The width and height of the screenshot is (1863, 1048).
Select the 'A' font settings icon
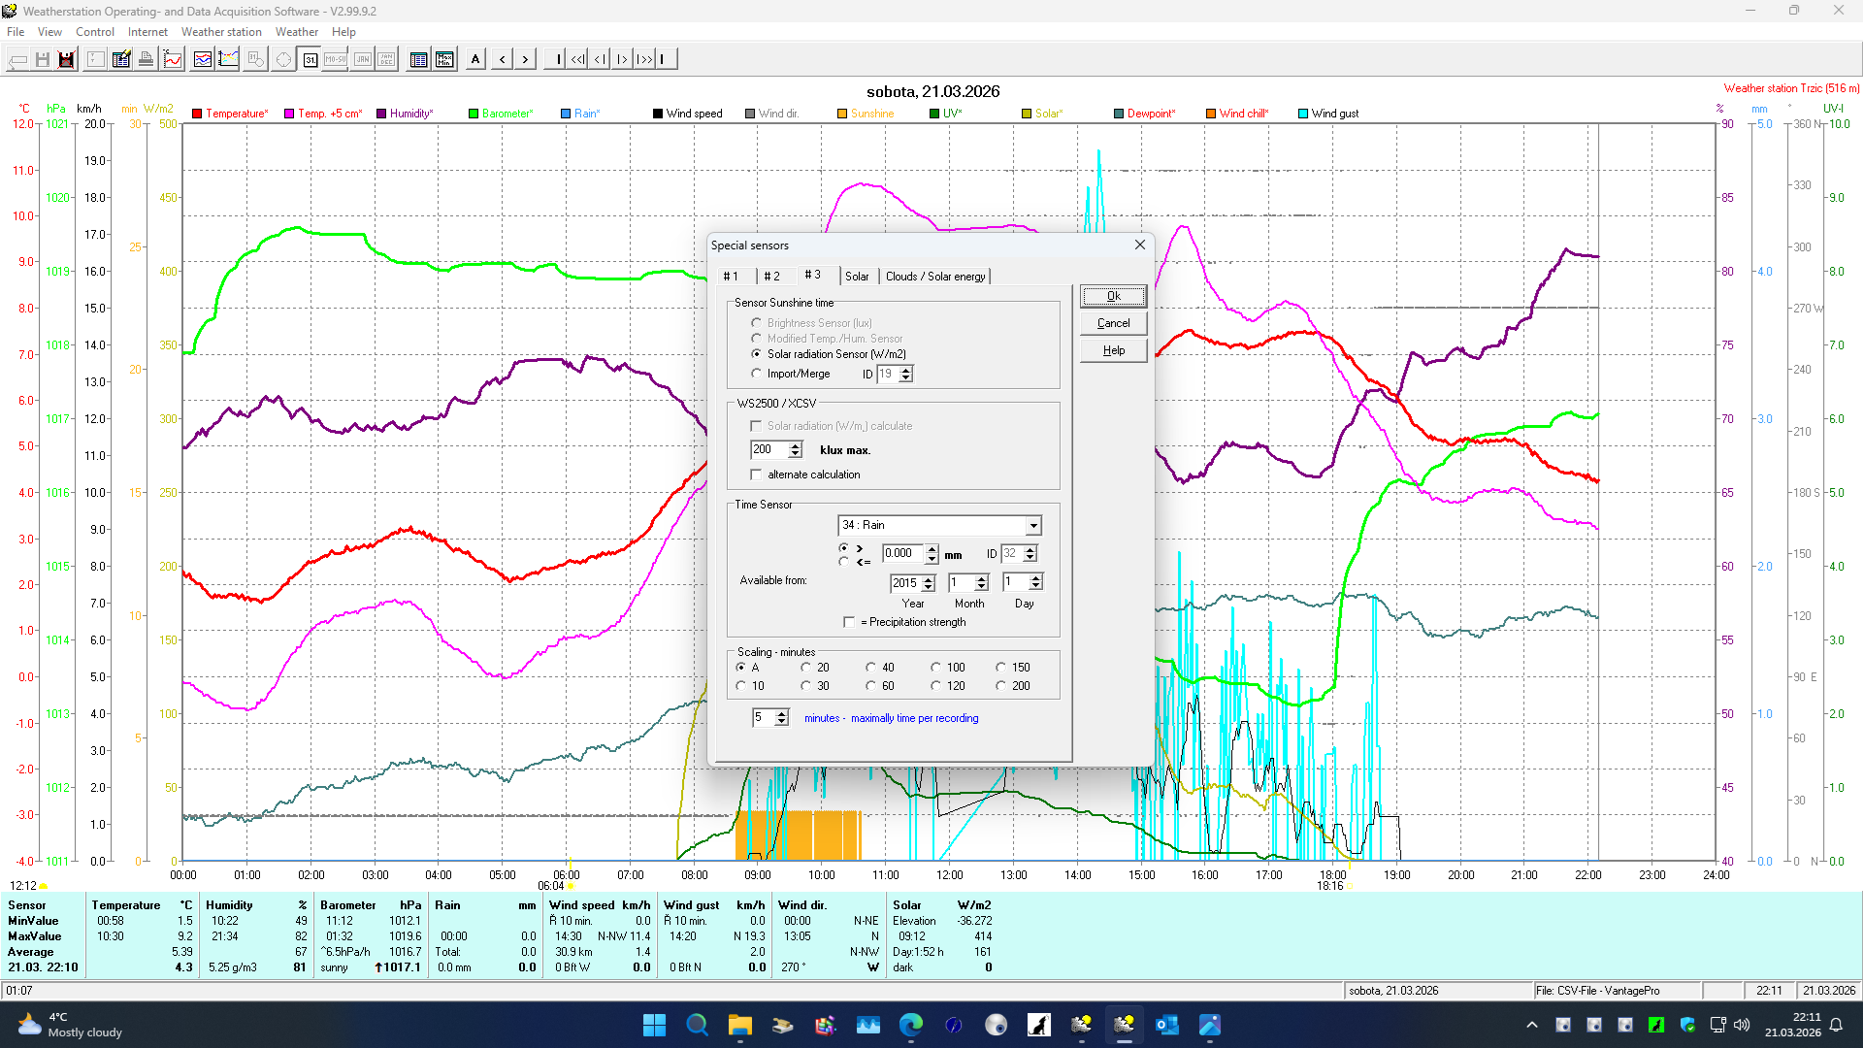(475, 59)
